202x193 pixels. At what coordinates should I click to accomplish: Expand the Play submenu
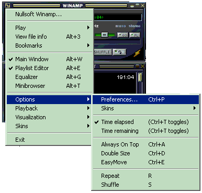tap(49, 28)
